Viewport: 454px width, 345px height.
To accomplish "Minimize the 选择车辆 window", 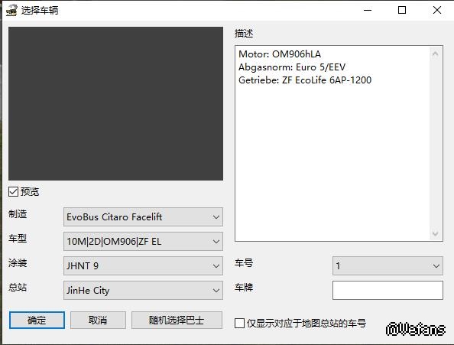I will (x=368, y=10).
